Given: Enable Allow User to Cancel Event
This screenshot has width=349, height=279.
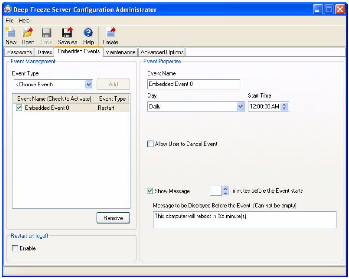Looking at the screenshot, I should (x=150, y=144).
